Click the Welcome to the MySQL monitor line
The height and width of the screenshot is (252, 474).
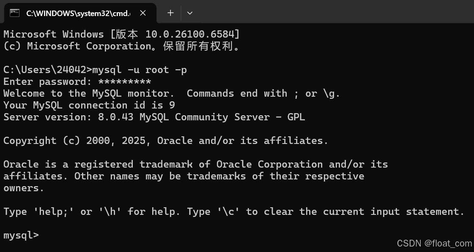(171, 93)
